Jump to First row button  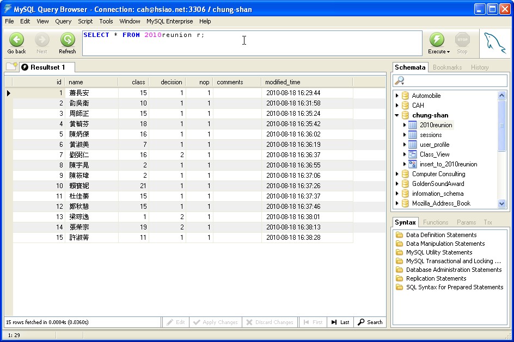point(313,322)
